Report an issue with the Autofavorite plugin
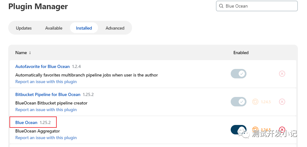307x147 pixels. (46, 82)
